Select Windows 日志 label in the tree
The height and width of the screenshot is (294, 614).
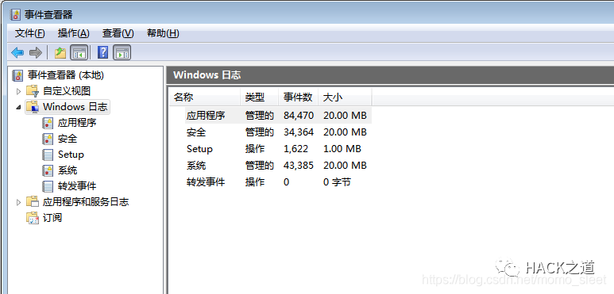[75, 107]
